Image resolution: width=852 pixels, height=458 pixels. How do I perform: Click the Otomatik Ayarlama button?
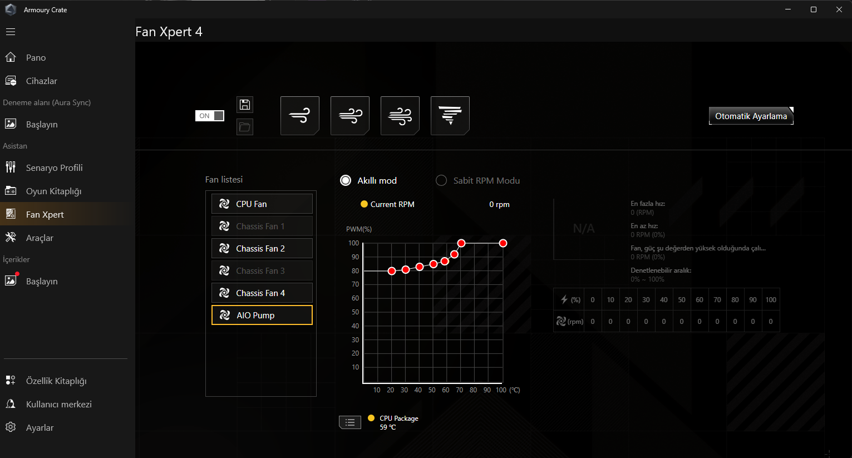click(x=751, y=116)
